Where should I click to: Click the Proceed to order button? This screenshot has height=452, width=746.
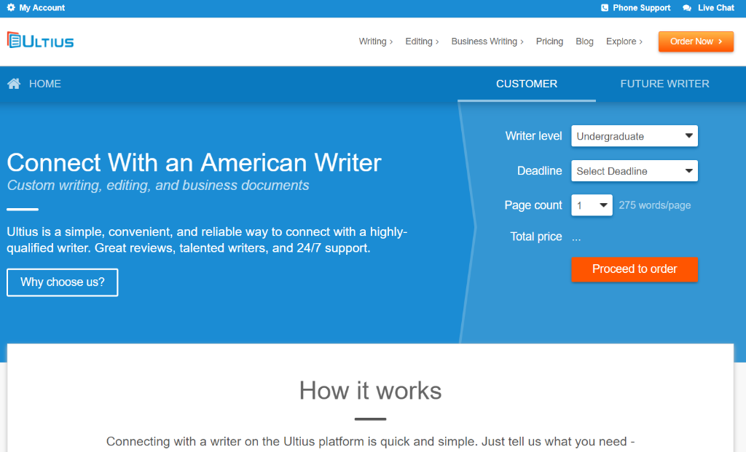coord(634,269)
